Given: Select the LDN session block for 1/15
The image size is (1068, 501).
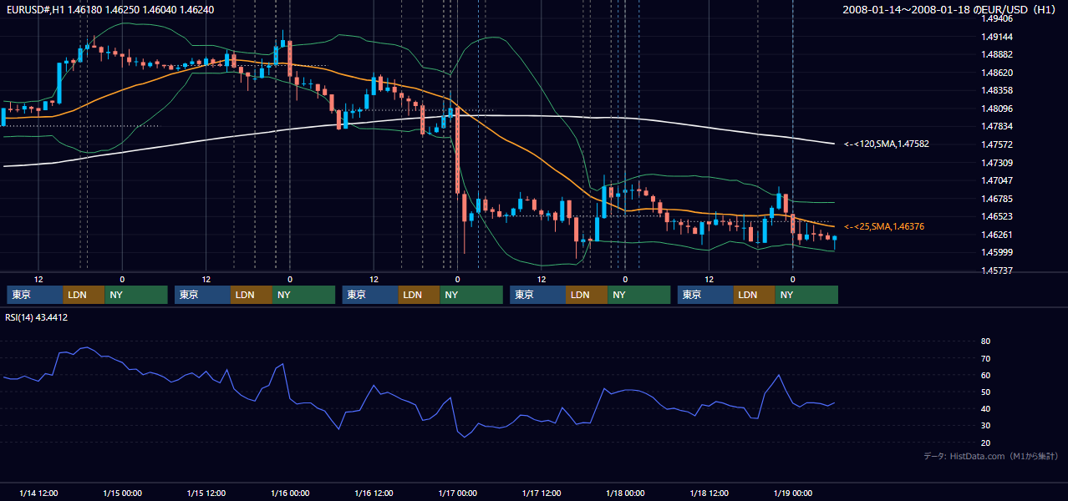Looking at the screenshot, I should [252, 295].
